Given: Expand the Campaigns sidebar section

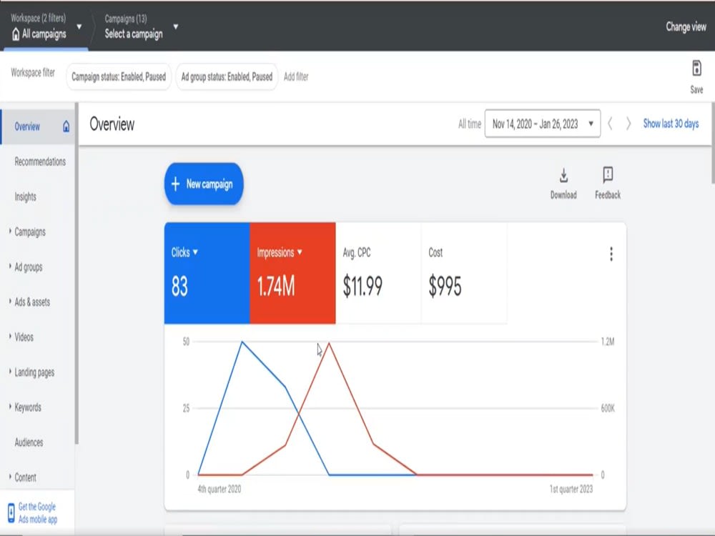Looking at the screenshot, I should click(x=10, y=231).
